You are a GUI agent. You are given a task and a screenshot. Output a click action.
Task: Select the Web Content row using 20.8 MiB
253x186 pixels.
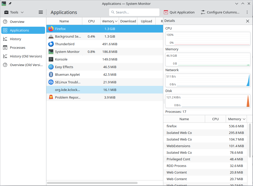(205, 172)
